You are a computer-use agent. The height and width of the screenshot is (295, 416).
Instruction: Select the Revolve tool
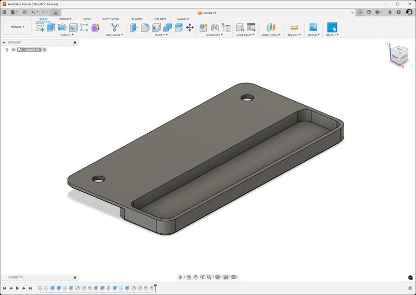coord(62,27)
